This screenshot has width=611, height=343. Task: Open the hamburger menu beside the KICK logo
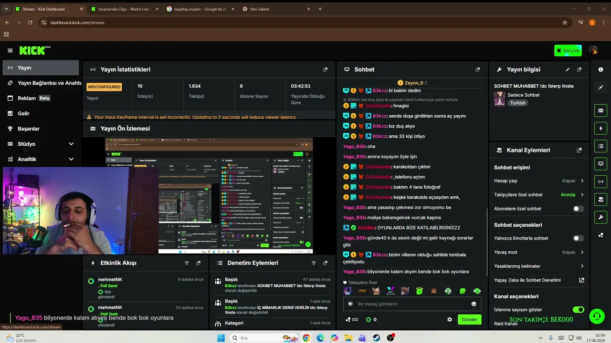10,50
